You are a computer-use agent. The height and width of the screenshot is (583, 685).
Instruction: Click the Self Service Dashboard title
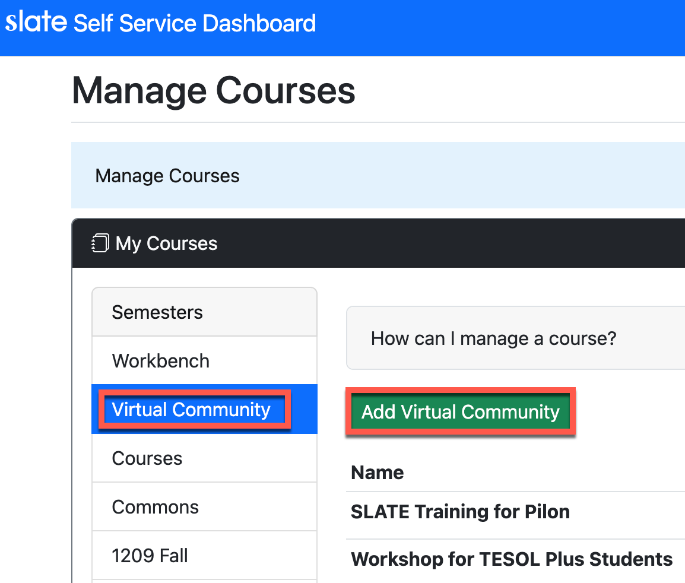[x=194, y=23]
